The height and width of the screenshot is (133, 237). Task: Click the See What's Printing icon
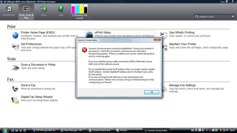point(164,35)
